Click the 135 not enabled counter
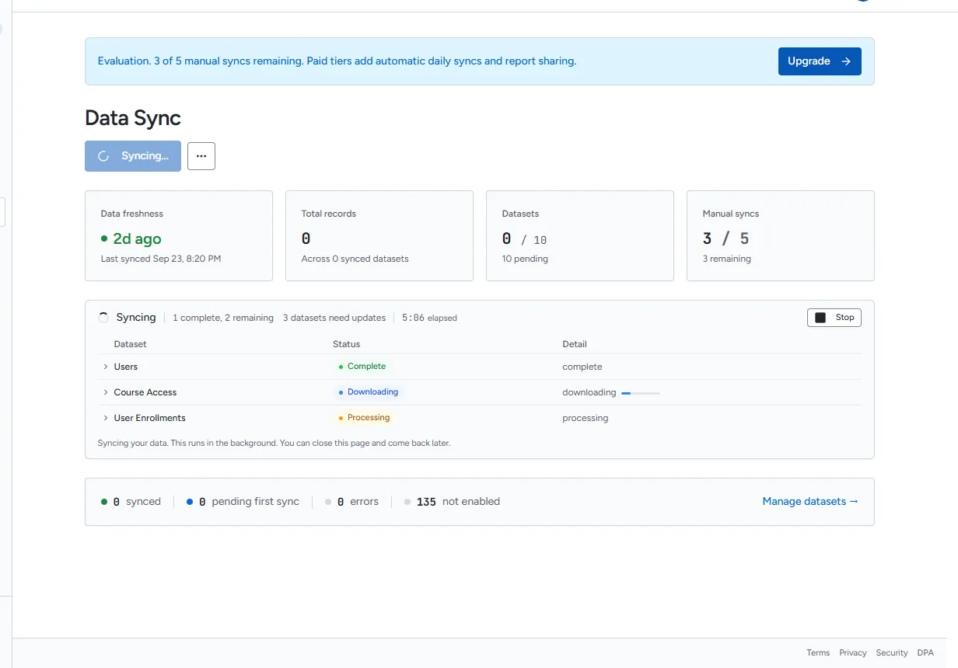The width and height of the screenshot is (958, 668). (x=452, y=502)
